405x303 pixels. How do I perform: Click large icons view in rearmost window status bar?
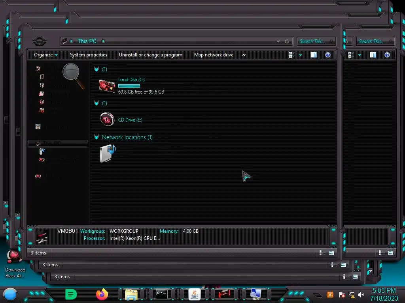coord(355,277)
